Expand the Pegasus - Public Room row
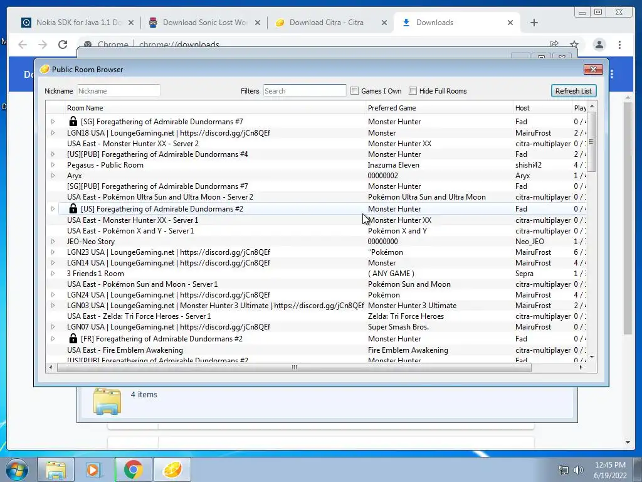The width and height of the screenshot is (642, 482). tap(53, 165)
